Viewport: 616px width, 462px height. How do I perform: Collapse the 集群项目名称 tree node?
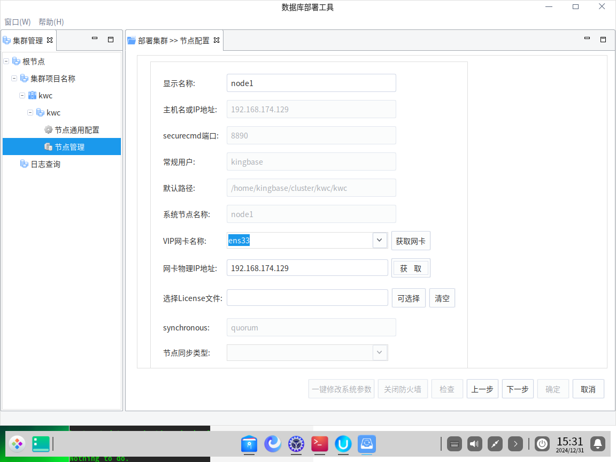click(x=14, y=79)
